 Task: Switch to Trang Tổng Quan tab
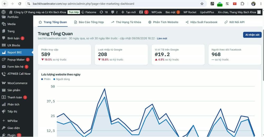53,22
